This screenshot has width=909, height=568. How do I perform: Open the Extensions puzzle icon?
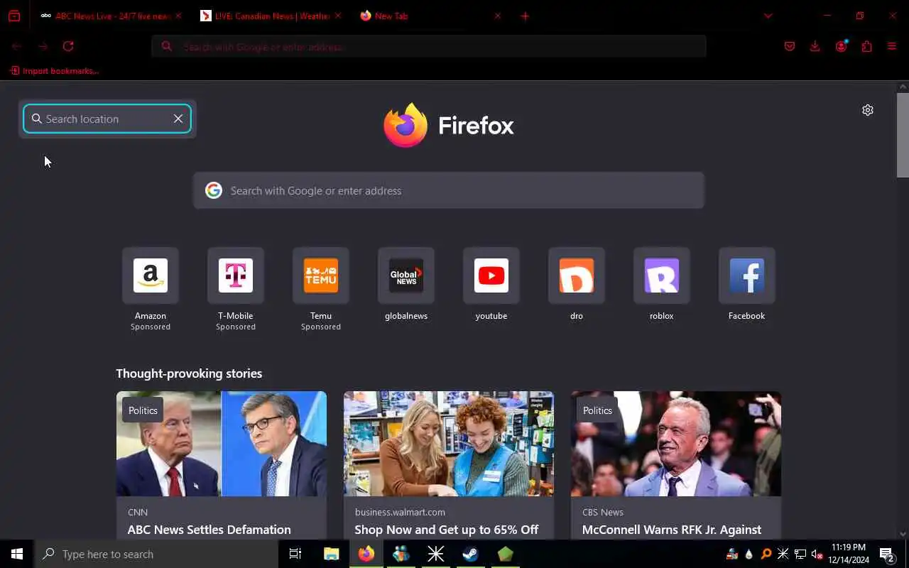click(866, 46)
